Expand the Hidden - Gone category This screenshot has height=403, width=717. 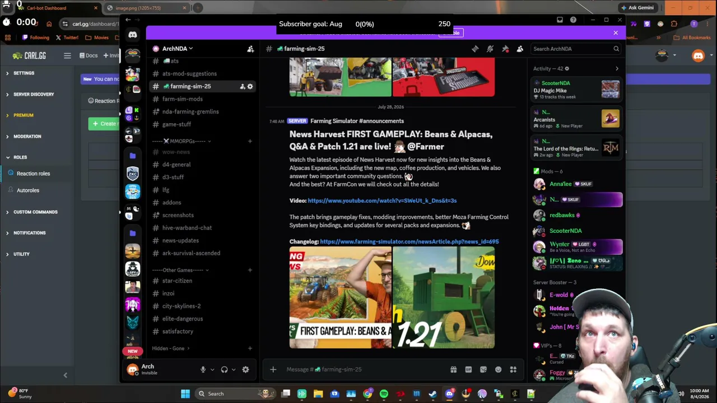pos(171,348)
